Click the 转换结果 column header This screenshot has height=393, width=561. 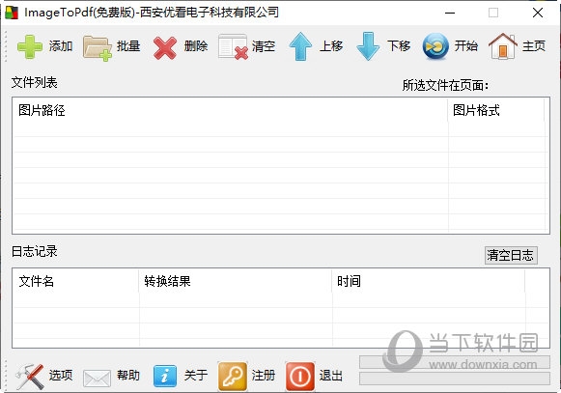point(236,281)
